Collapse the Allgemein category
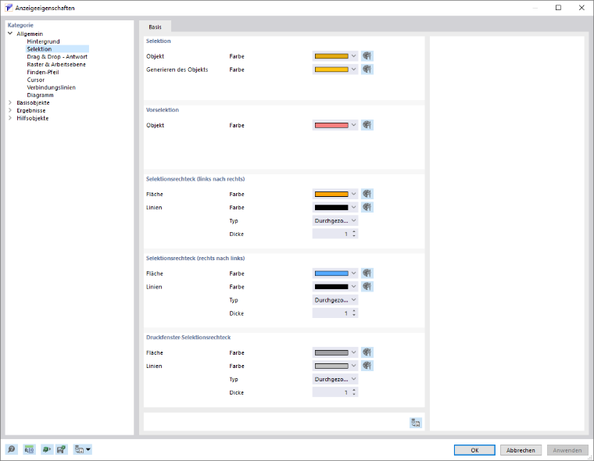594x461 pixels. click(x=10, y=34)
